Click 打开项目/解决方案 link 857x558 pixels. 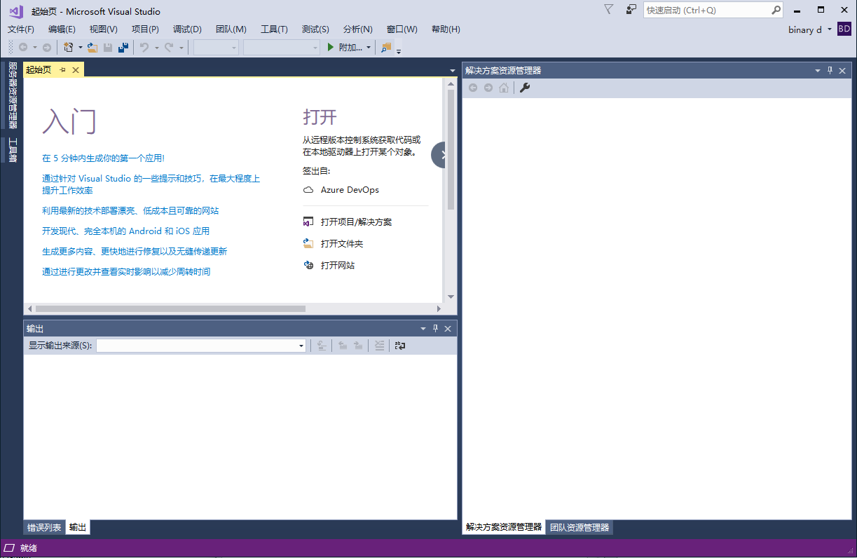tap(356, 222)
